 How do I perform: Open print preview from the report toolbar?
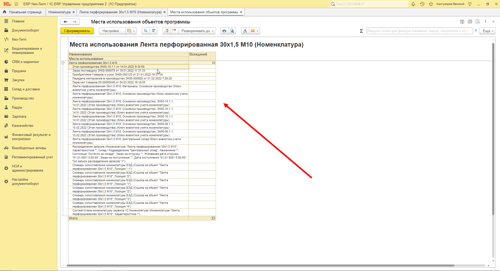click(x=232, y=31)
